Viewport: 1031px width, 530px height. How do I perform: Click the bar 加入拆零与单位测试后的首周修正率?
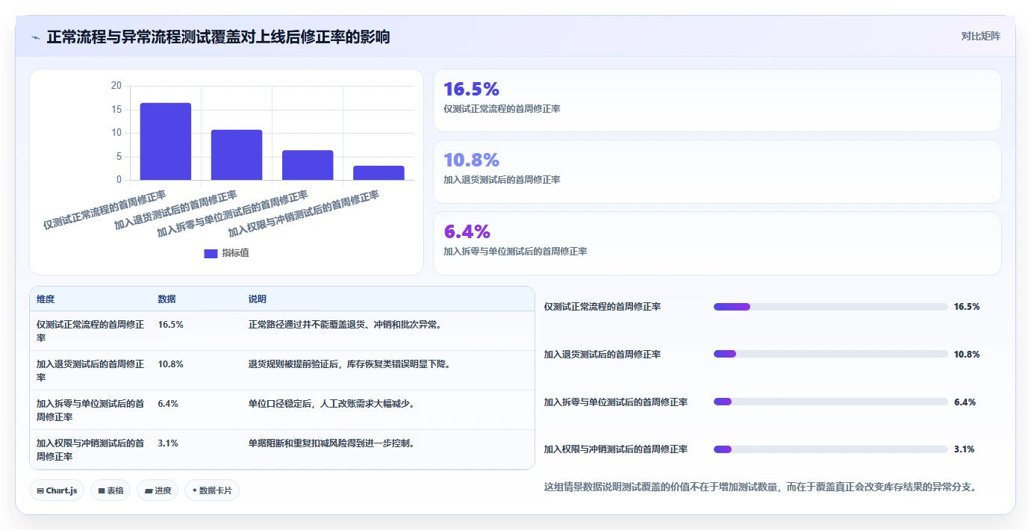308,165
